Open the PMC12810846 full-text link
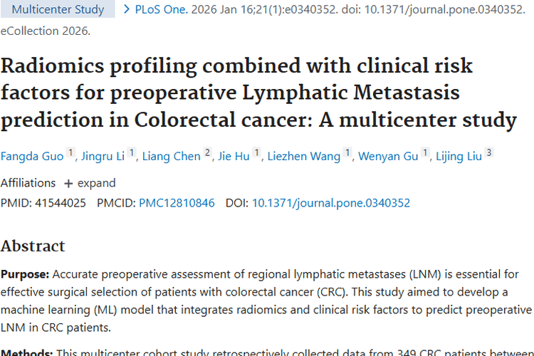 pos(177,203)
